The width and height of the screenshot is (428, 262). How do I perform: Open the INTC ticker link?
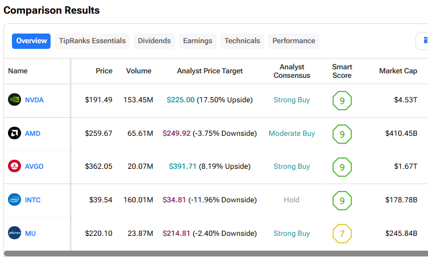32,200
